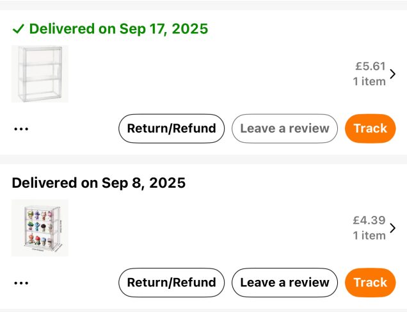The height and width of the screenshot is (312, 407).
Task: Open the empty clear display case thumbnail
Action: coord(40,74)
